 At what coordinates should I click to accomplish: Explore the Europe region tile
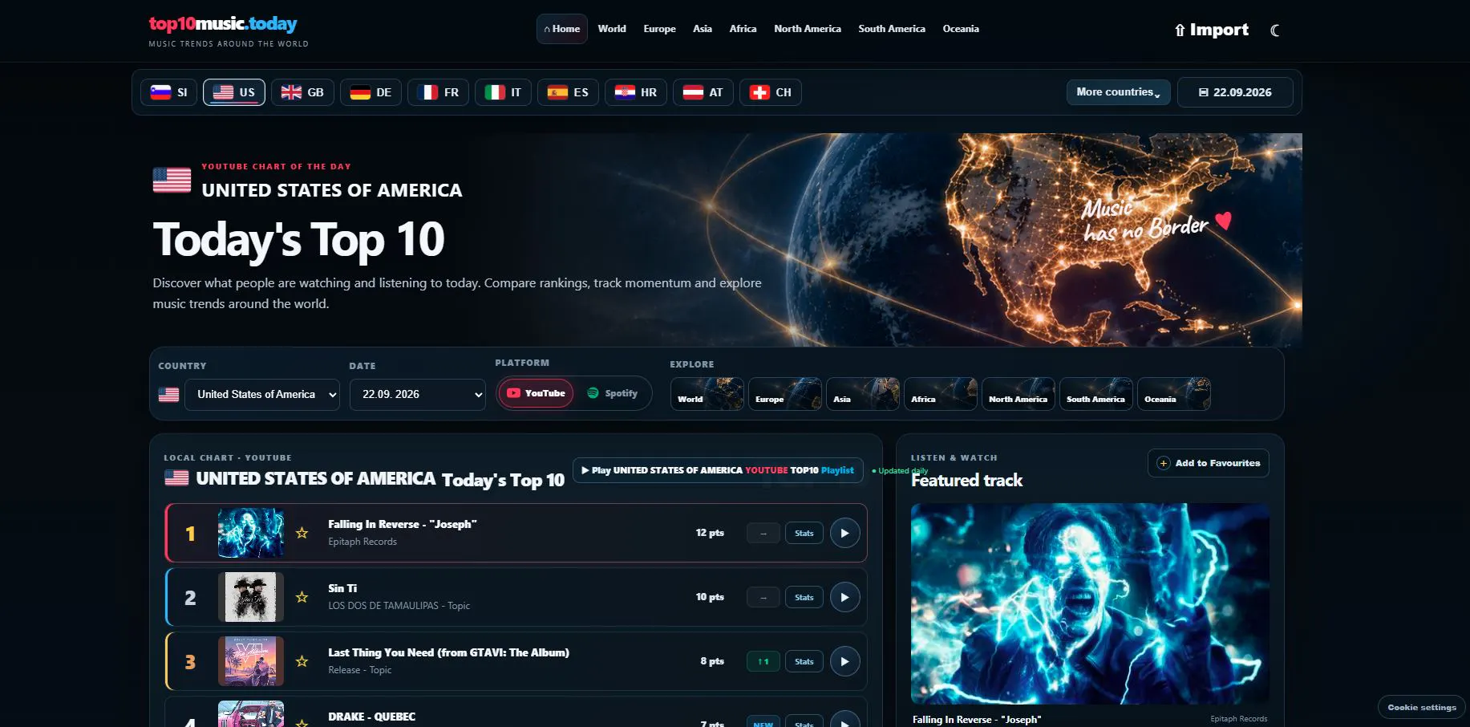tap(785, 394)
